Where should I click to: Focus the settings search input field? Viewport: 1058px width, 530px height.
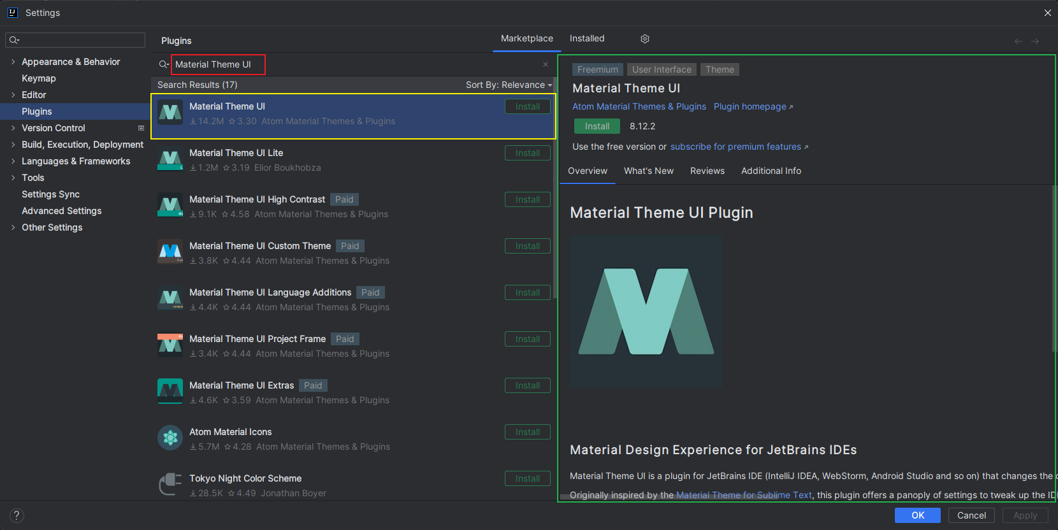pyautogui.click(x=75, y=40)
